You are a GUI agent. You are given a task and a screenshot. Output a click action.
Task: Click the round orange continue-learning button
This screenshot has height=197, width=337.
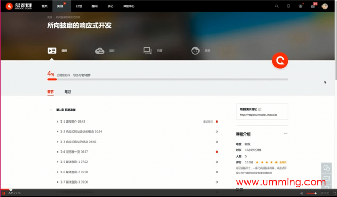280,60
